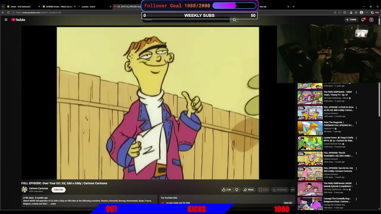The width and height of the screenshot is (381, 214).
Task: Open Fairly OddParents MUSIC Melody Compilation title
Action: click(x=338, y=185)
